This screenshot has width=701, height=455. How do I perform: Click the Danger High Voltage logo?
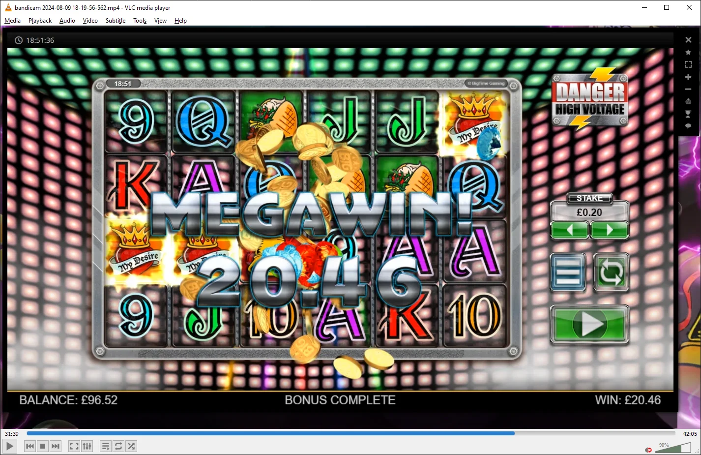point(590,99)
